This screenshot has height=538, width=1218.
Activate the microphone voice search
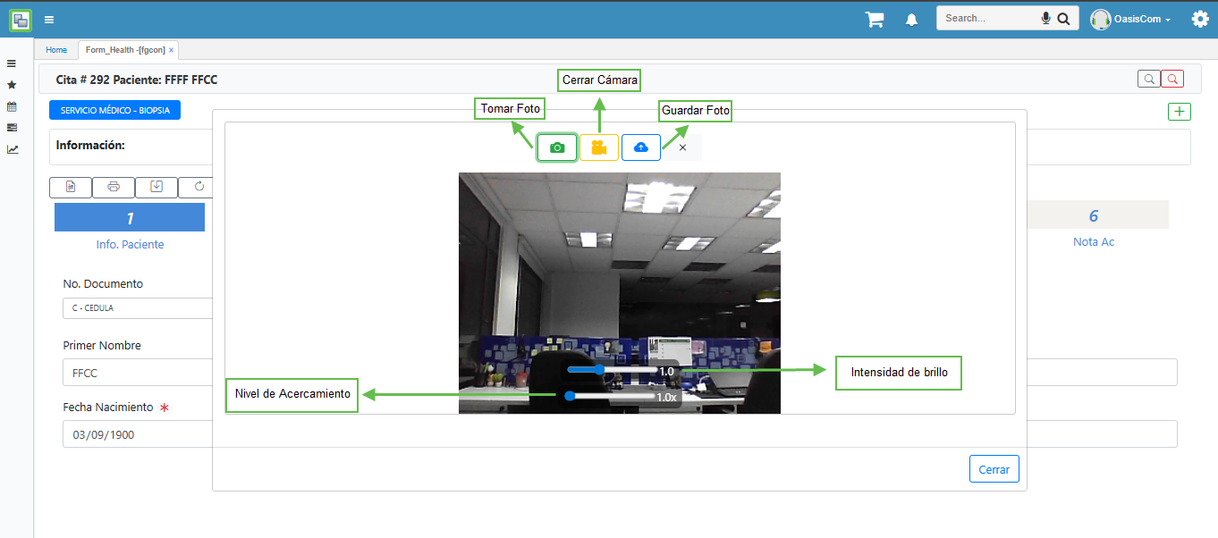click(1045, 18)
